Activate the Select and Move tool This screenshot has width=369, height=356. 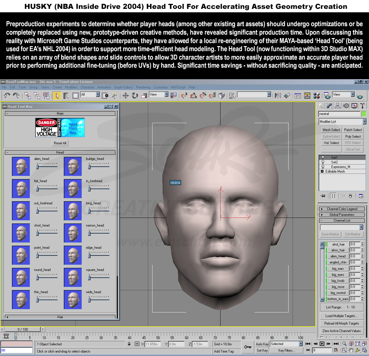pyautogui.click(x=125, y=96)
